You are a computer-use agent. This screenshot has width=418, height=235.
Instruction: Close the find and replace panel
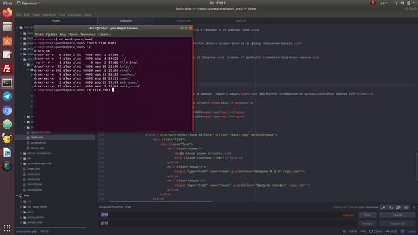point(413,208)
